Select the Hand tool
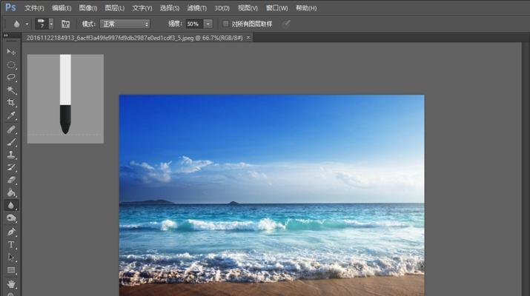Viewport: 530px width, 296px height. 11,284
